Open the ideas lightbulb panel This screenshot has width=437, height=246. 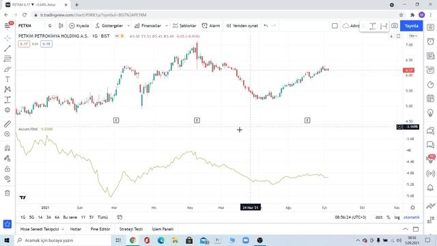coord(430,113)
